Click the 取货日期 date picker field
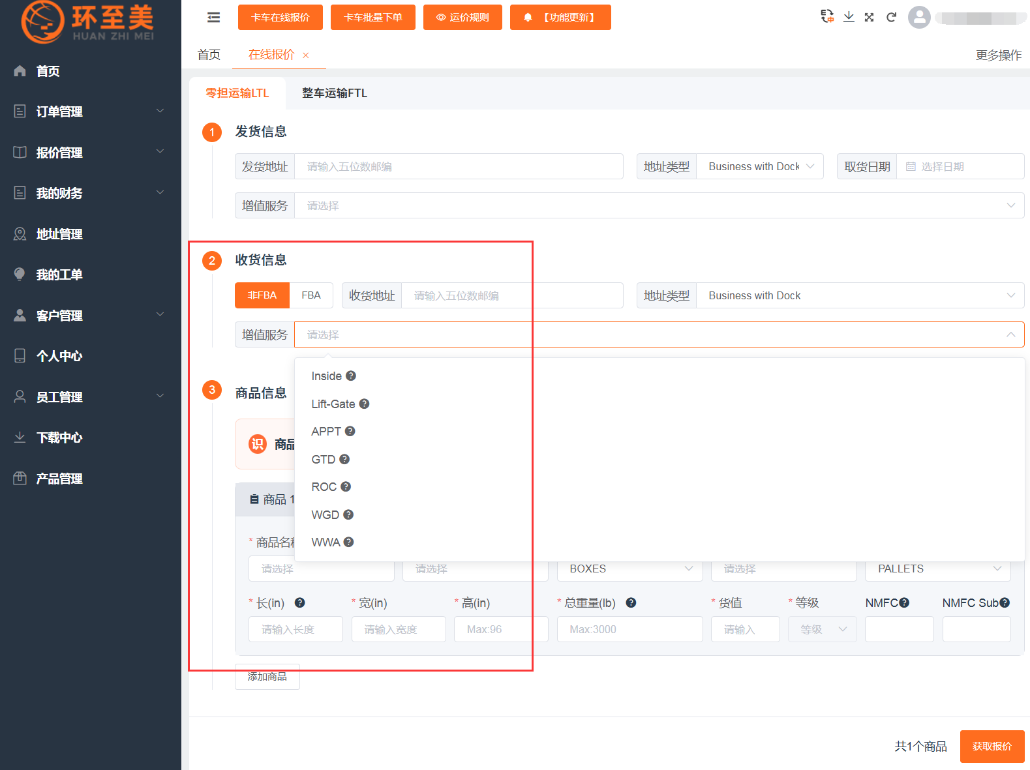 [x=960, y=166]
